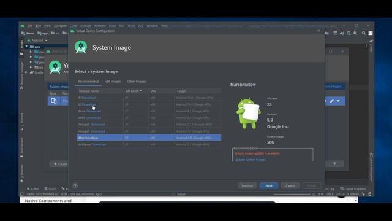392x221 pixels.
Task: Open the Tools menu
Action: pos(131,26)
